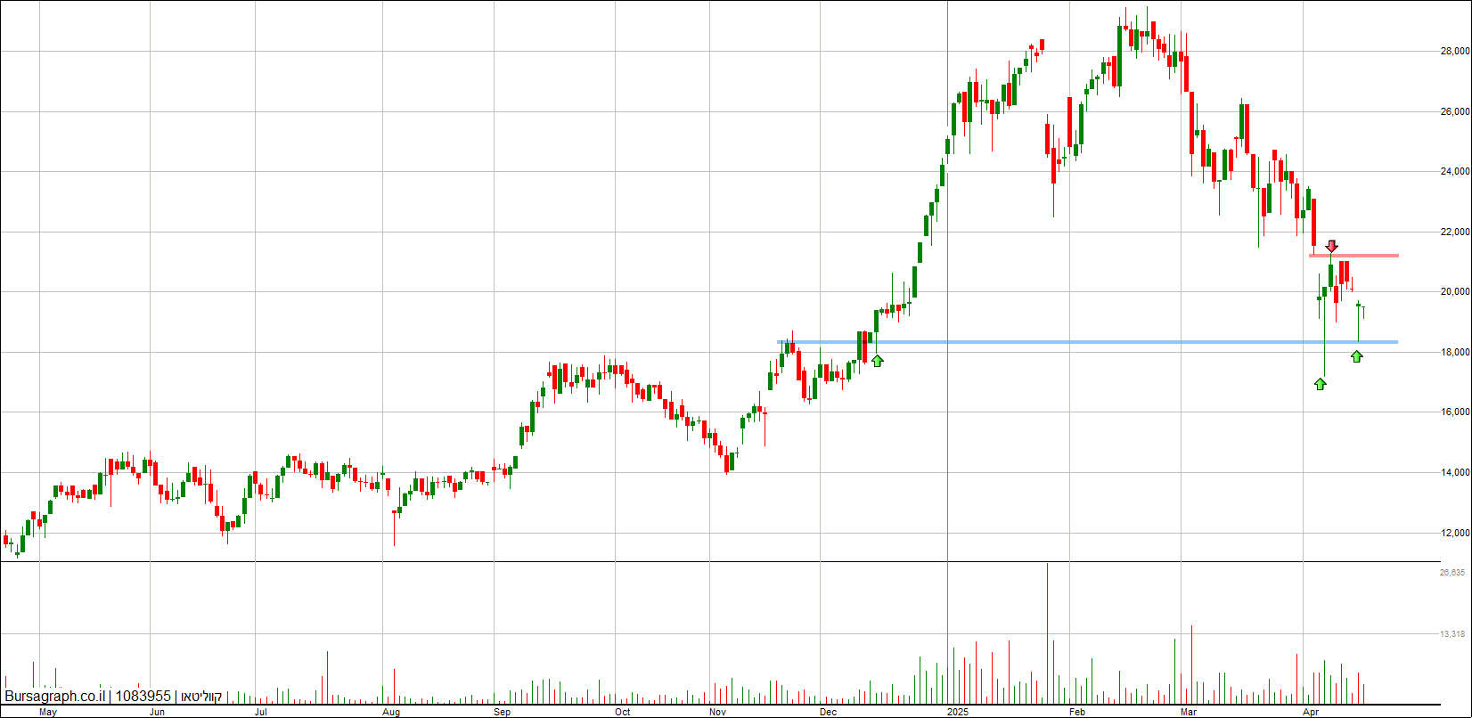Image resolution: width=1472 pixels, height=718 pixels.
Task: Click the 13,318 volume axis label
Action: (1452, 634)
